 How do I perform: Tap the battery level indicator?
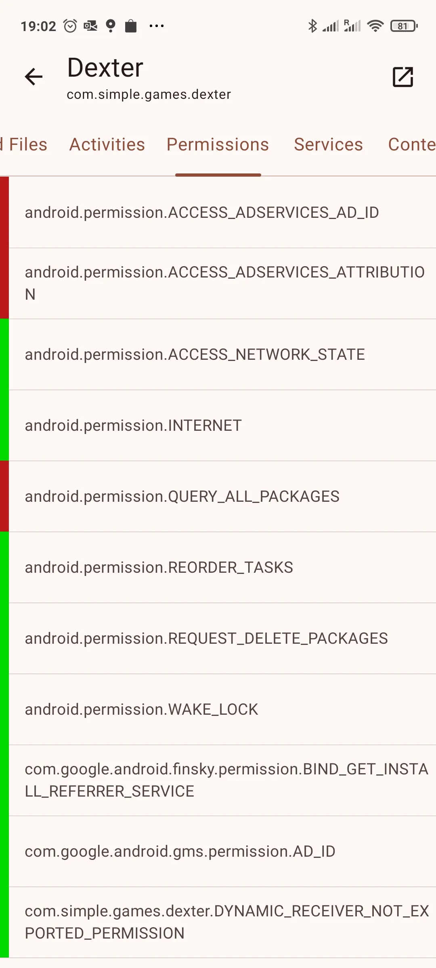404,26
